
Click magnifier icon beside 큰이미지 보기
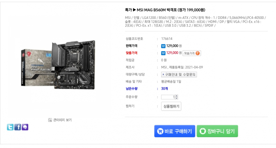click(x=50, y=120)
